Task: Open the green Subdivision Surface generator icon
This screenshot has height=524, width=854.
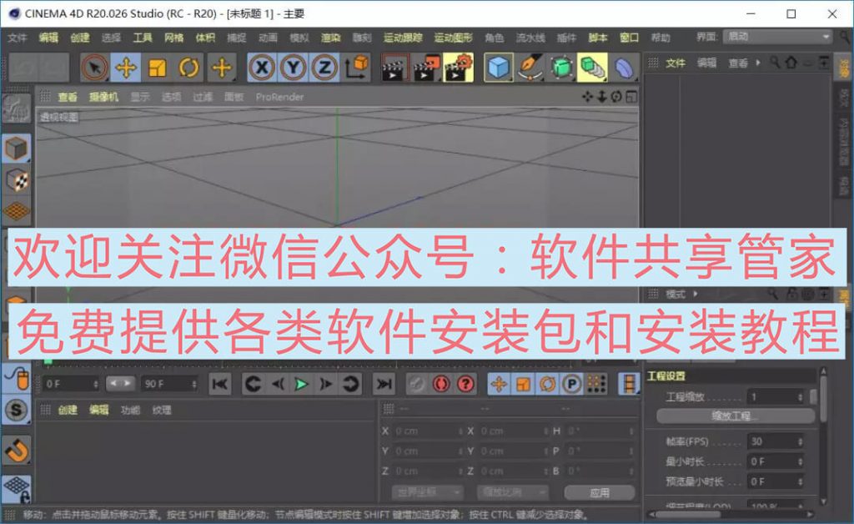Action: click(561, 68)
